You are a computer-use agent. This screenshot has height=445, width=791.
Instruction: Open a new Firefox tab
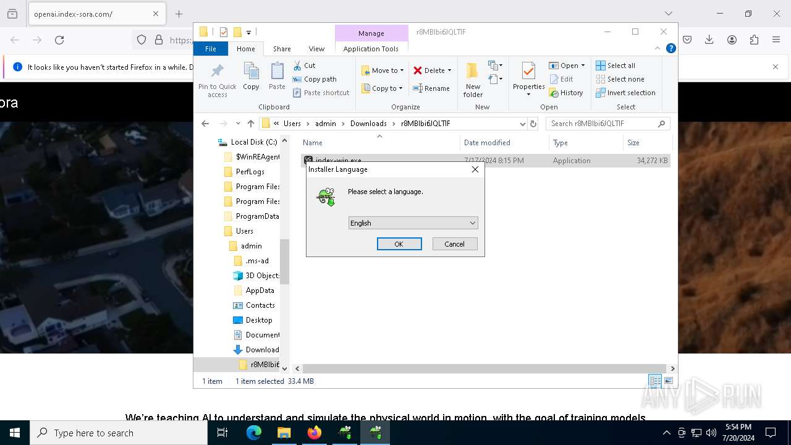(x=179, y=14)
